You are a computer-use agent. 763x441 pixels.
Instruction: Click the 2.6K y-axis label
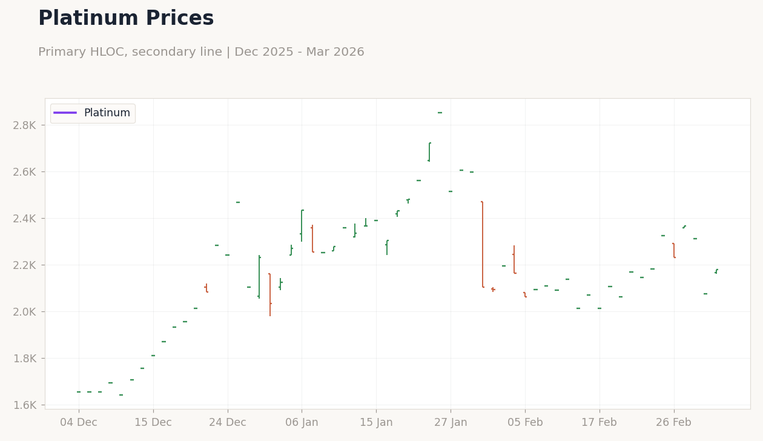pos(25,172)
